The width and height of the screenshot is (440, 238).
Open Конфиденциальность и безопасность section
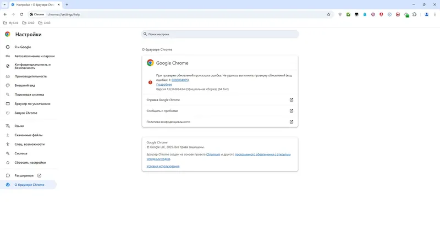(x=28, y=66)
